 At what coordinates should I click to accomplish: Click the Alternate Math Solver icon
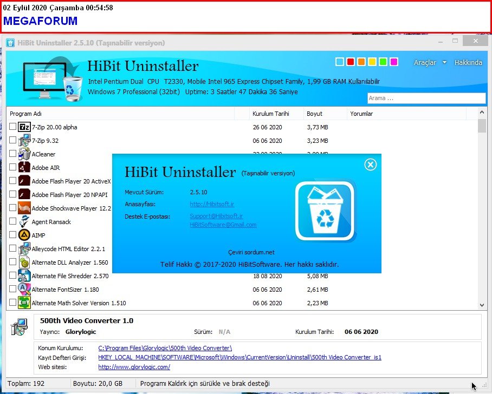pos(24,303)
